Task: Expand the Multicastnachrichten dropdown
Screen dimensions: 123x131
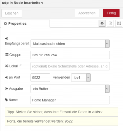Action: click(70, 44)
